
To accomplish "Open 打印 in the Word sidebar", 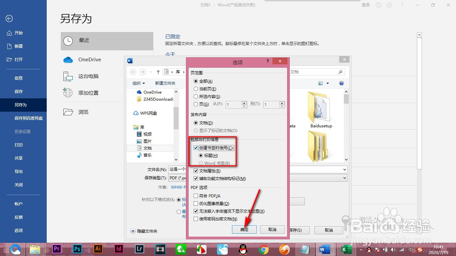I will (23, 145).
